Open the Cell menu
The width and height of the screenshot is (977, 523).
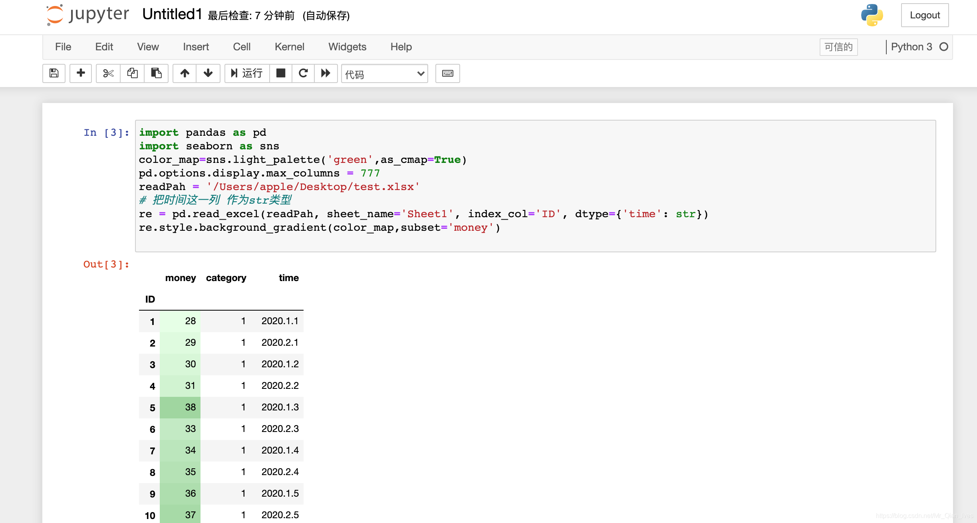[x=241, y=47]
